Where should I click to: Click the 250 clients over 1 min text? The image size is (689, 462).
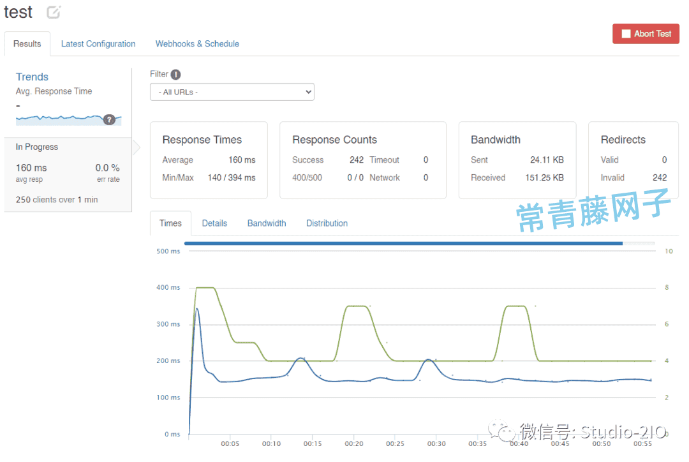tap(57, 200)
